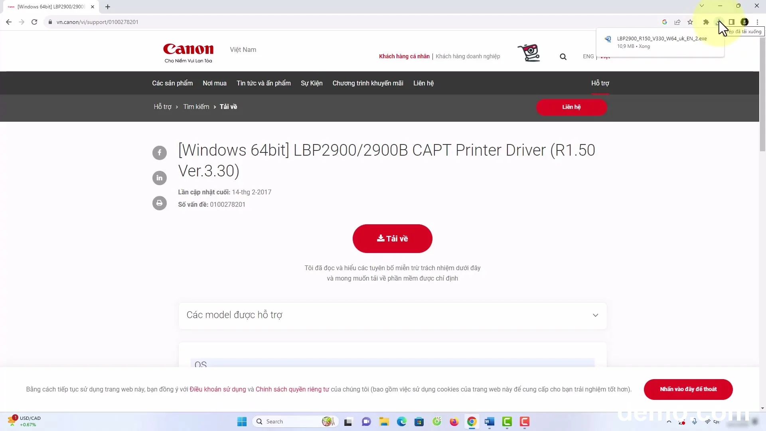Open Microsoft Store from taskbar
This screenshot has width=766, height=431.
[419, 421]
